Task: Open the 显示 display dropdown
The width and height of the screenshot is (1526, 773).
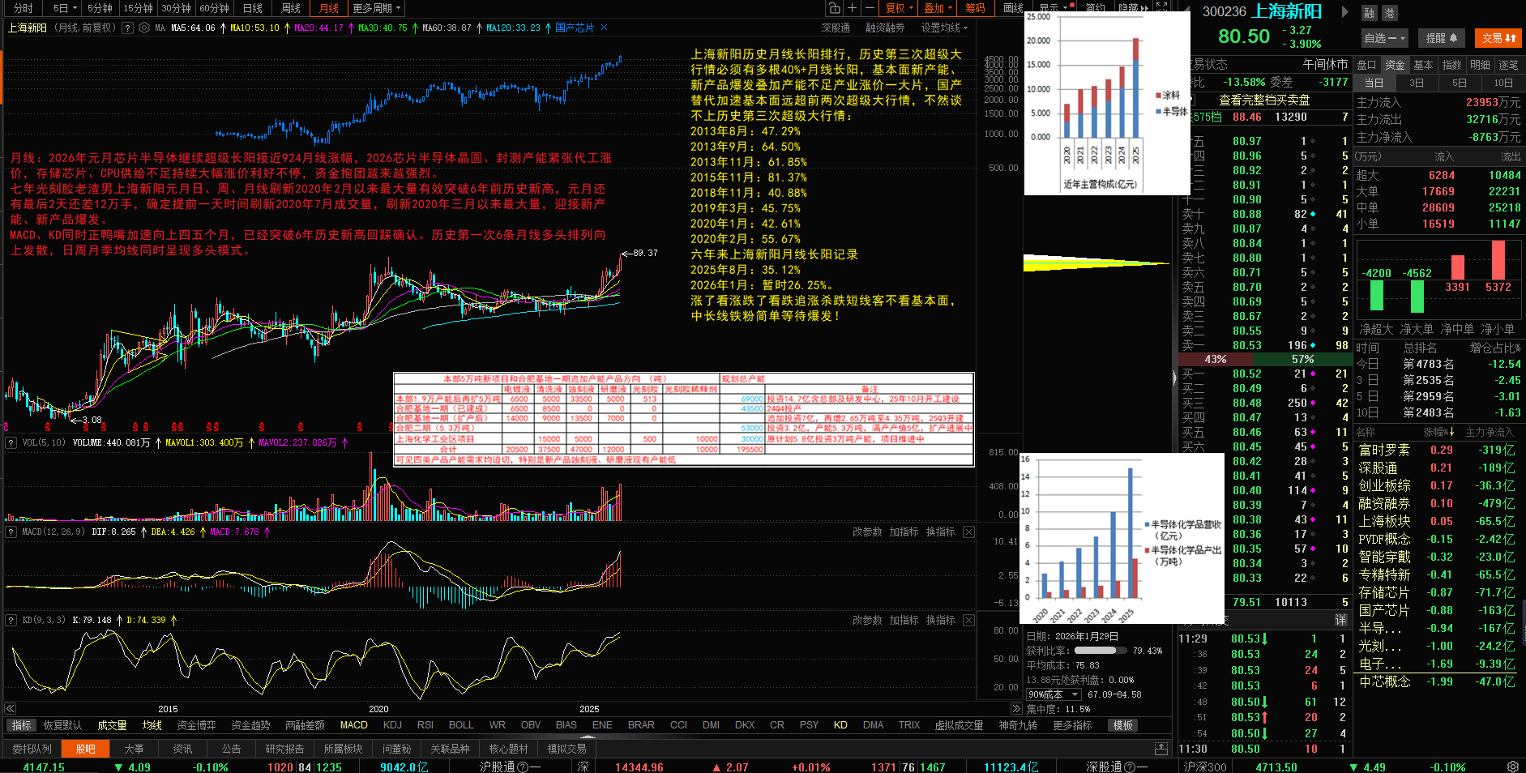Action: click(x=1054, y=8)
